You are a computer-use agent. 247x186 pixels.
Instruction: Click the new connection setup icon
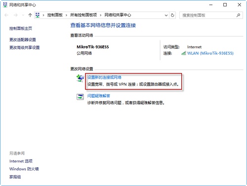click(80, 78)
